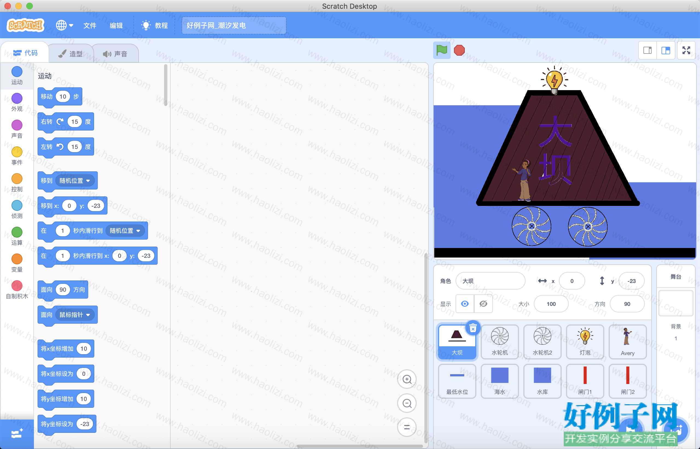The width and height of the screenshot is (700, 449).
Task: Click the sprite y position field
Action: (x=631, y=281)
